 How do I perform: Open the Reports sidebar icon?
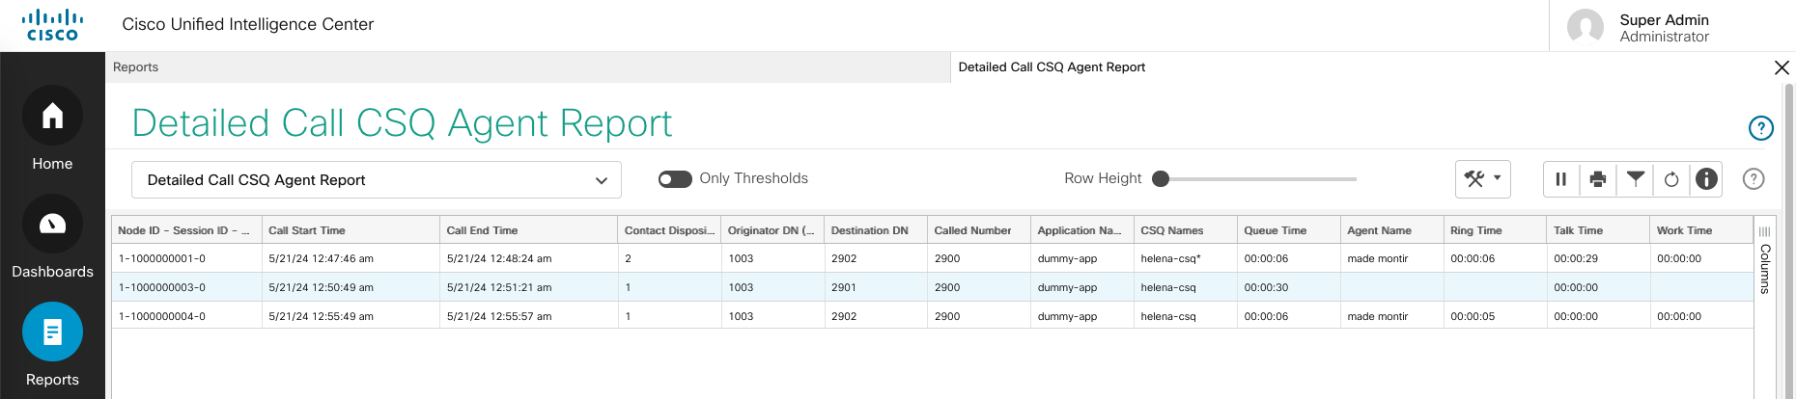52,332
